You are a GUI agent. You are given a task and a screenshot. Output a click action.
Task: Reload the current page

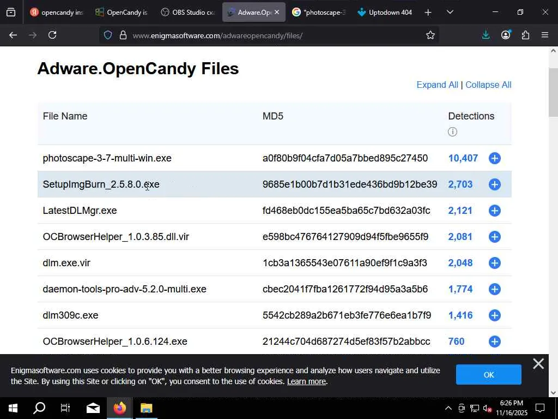coord(52,35)
